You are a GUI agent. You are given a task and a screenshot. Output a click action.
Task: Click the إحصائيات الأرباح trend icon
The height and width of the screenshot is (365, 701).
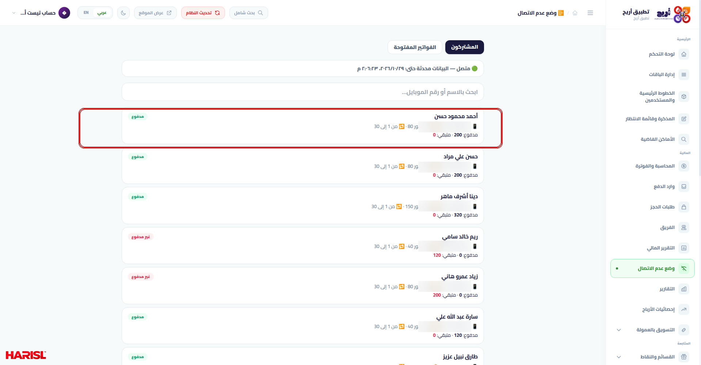click(x=683, y=309)
